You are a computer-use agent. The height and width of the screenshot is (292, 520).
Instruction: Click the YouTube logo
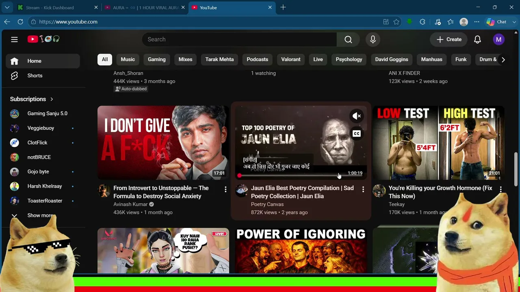(x=43, y=39)
